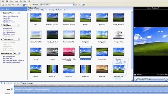The width and height of the screenshot is (168, 94).
Task: Select Fade In, From Black effect
Action: click(x=118, y=17)
